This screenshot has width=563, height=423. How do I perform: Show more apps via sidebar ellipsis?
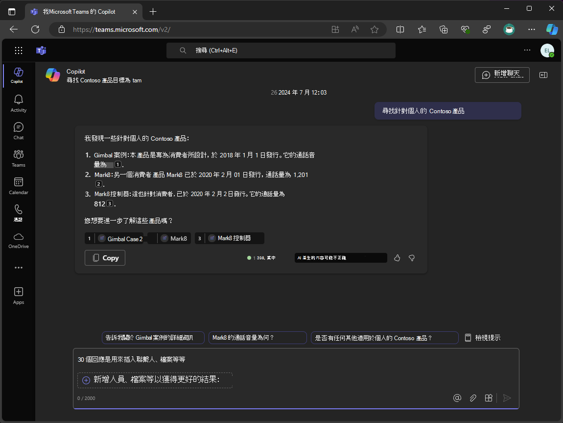pyautogui.click(x=18, y=268)
